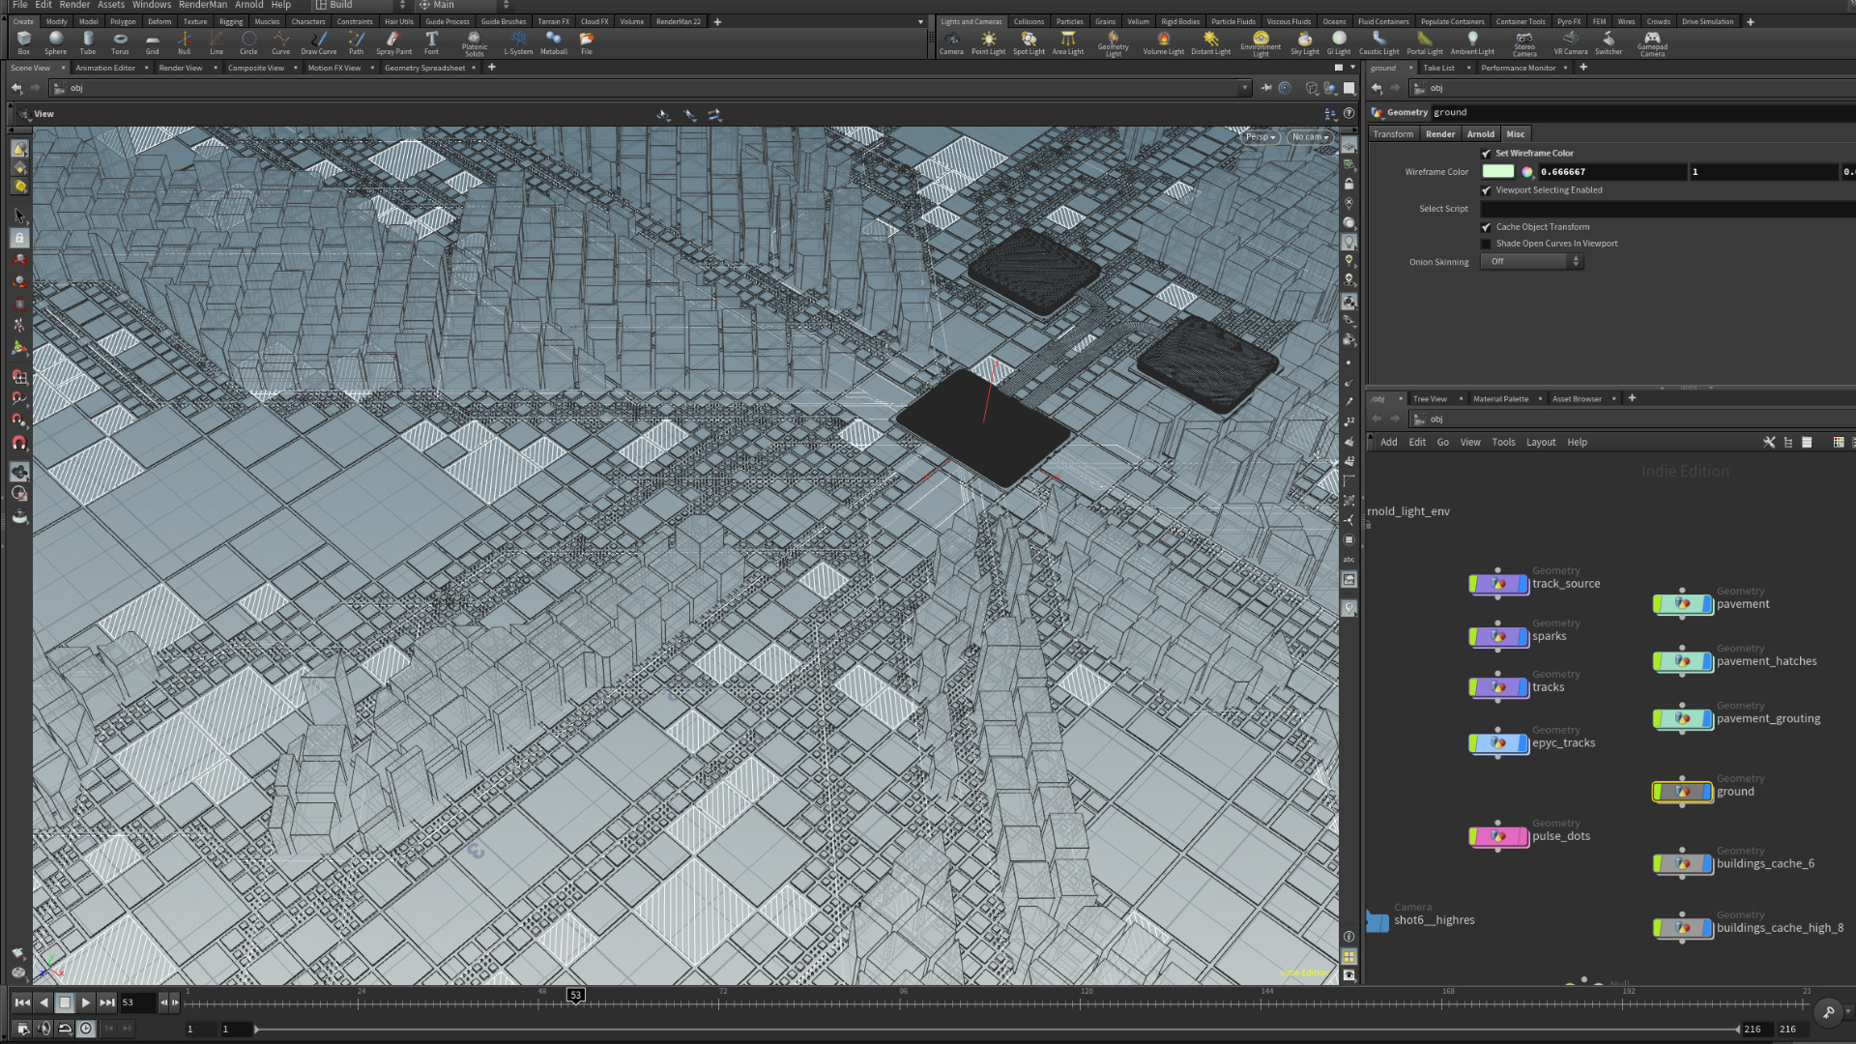
Task: Add a Spot Light
Action: [x=1029, y=43]
